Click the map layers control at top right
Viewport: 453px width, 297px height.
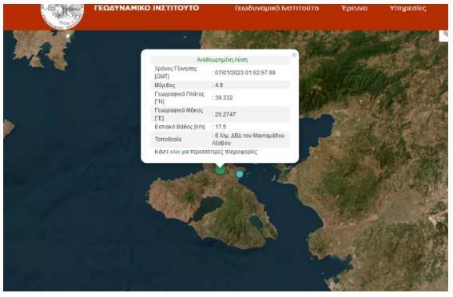pyautogui.click(x=443, y=36)
